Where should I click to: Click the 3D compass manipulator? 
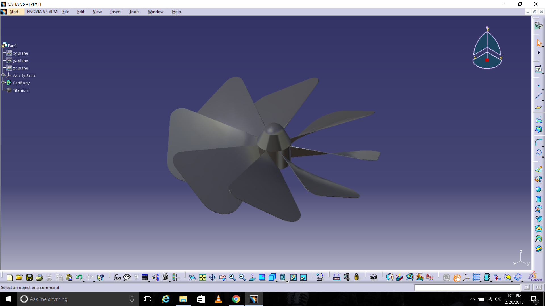click(487, 48)
